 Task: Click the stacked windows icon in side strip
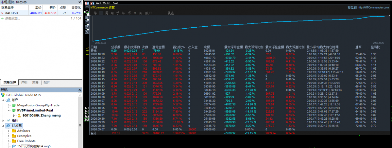pos(87,32)
